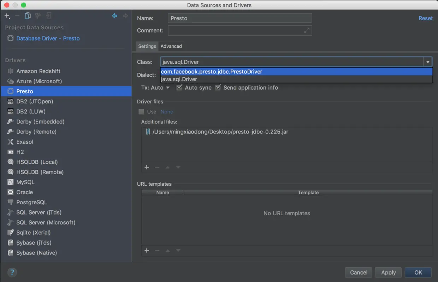The image size is (438, 282).
Task: Choose java.sql.Driver option in list
Action: tap(296, 79)
